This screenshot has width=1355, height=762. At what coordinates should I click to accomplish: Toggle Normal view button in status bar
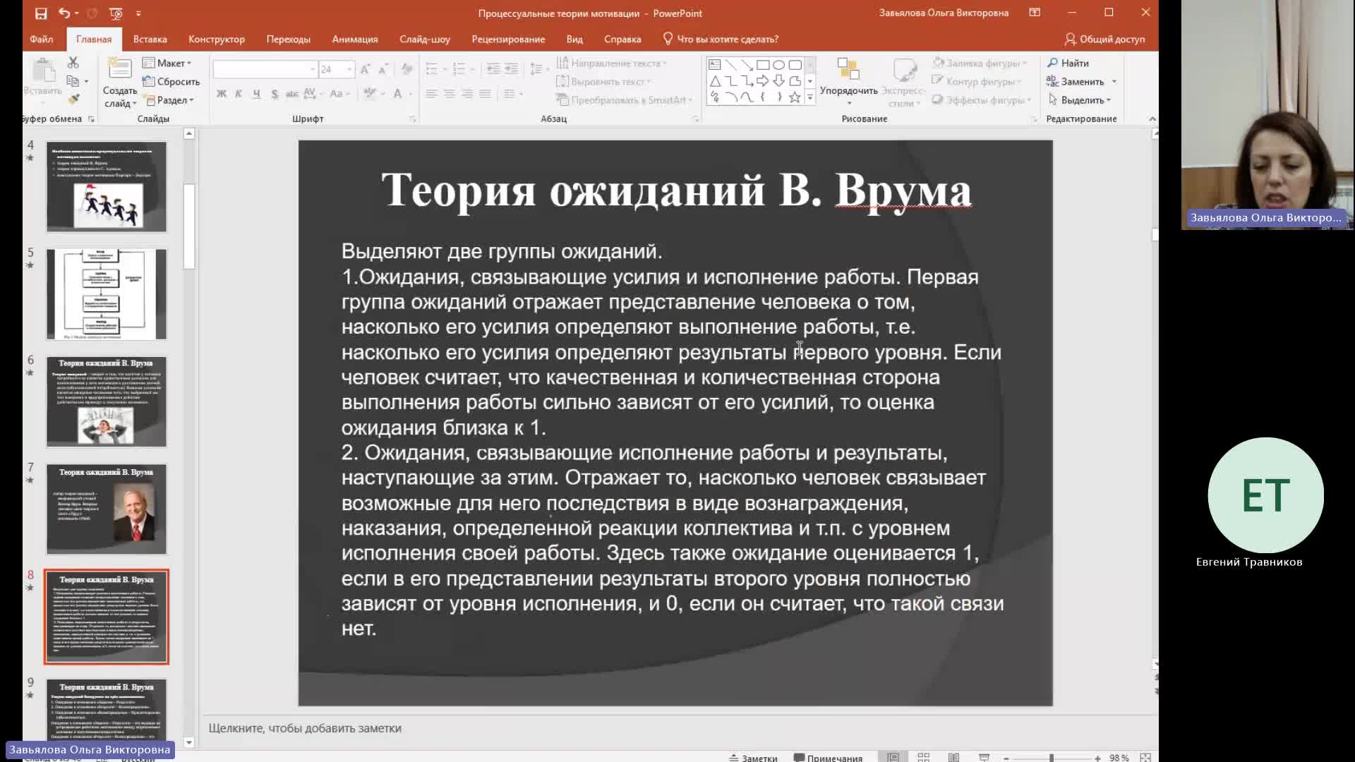point(893,757)
